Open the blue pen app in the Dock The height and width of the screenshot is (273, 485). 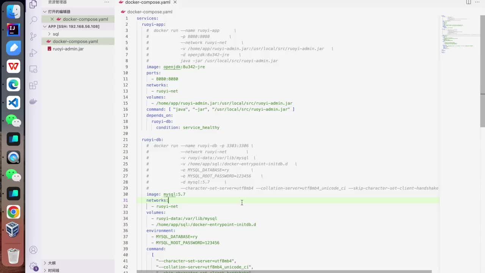click(13, 48)
